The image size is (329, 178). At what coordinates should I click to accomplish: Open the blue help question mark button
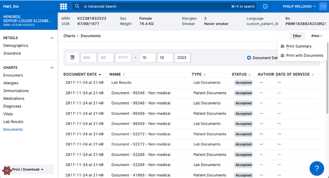317,168
